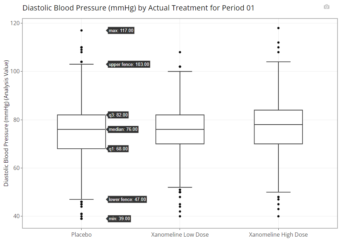The image size is (341, 245).
Task: Click the Placebo max outlier point at 117
Action: point(81,31)
